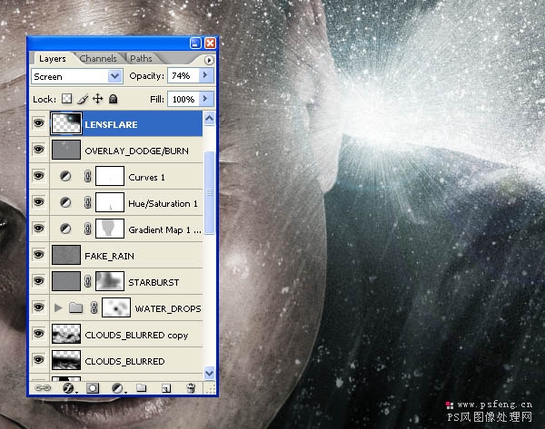The height and width of the screenshot is (429, 545).
Task: Select the FAKE_RAIN layer name
Action: coord(110,256)
